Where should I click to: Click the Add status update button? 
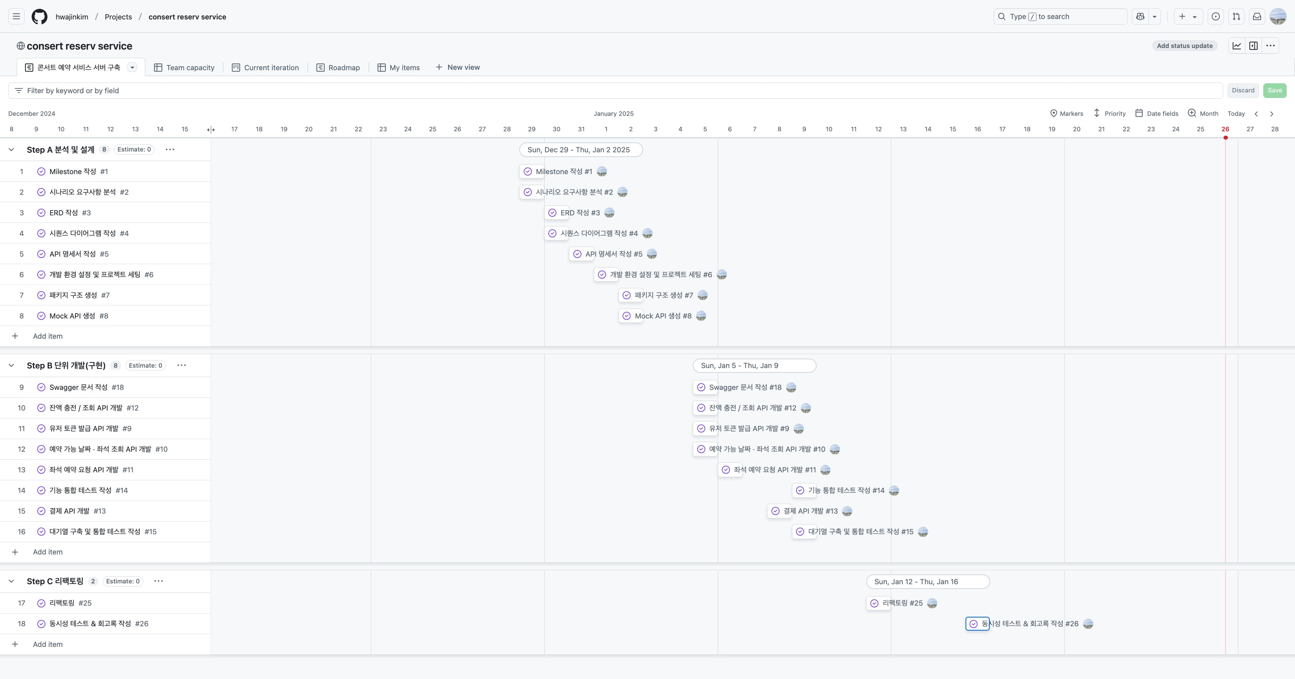tap(1184, 46)
